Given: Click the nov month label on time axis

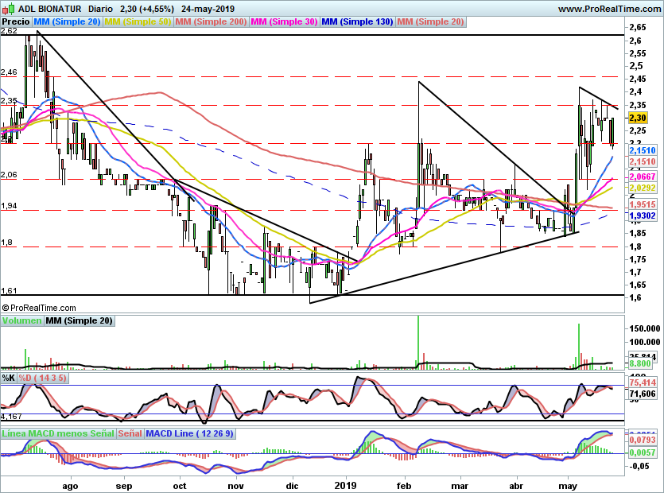Looking at the screenshot, I should point(236,486).
